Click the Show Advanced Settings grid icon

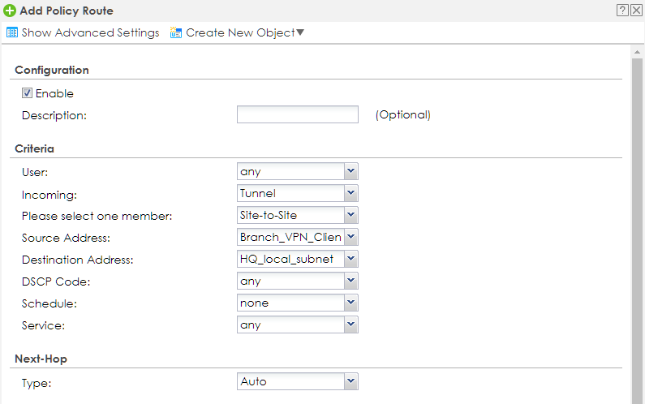[11, 33]
